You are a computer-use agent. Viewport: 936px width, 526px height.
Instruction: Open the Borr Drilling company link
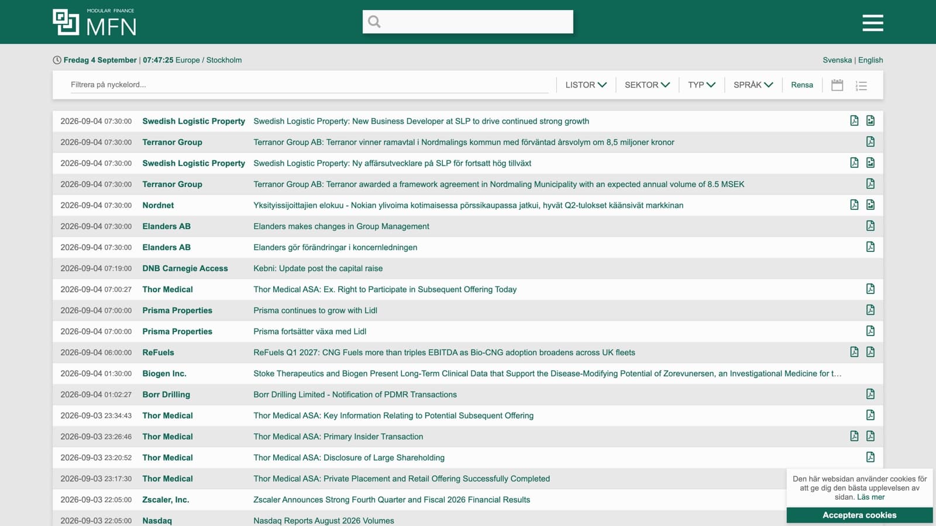click(166, 394)
